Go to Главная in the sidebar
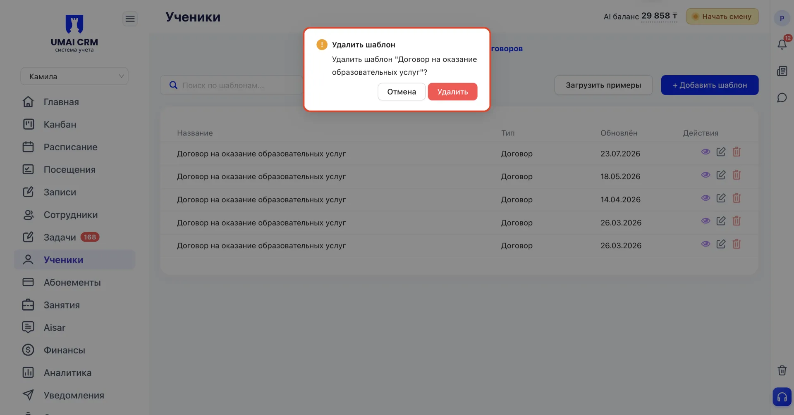 point(74,102)
